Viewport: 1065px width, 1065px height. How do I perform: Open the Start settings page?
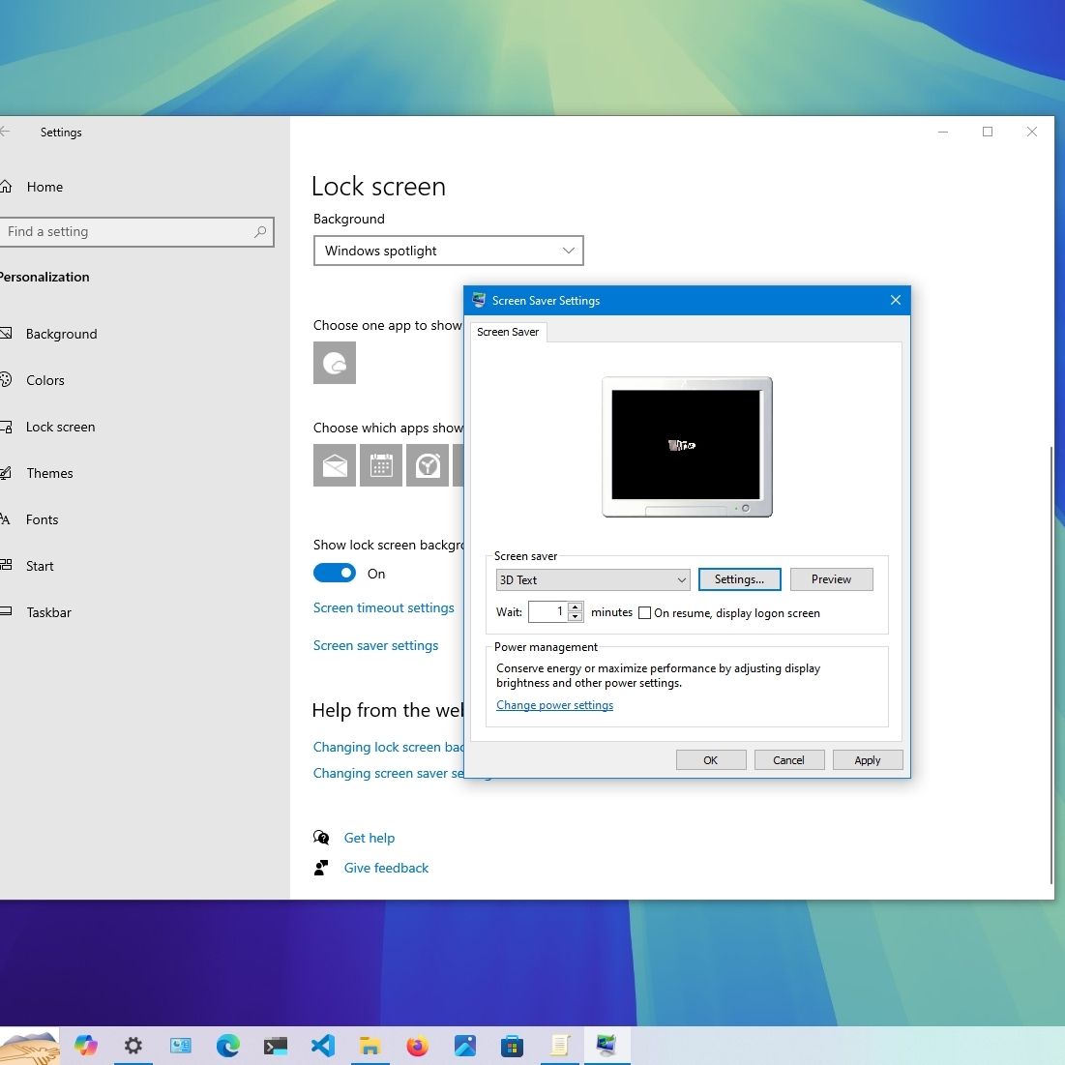(28, 566)
